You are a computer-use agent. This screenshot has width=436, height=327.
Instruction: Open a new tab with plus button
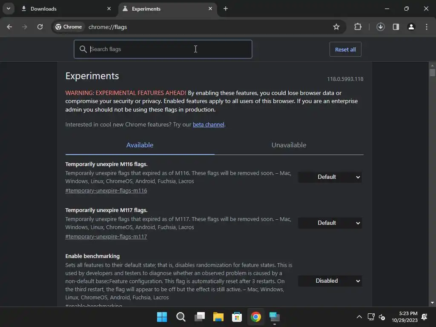pos(226,9)
